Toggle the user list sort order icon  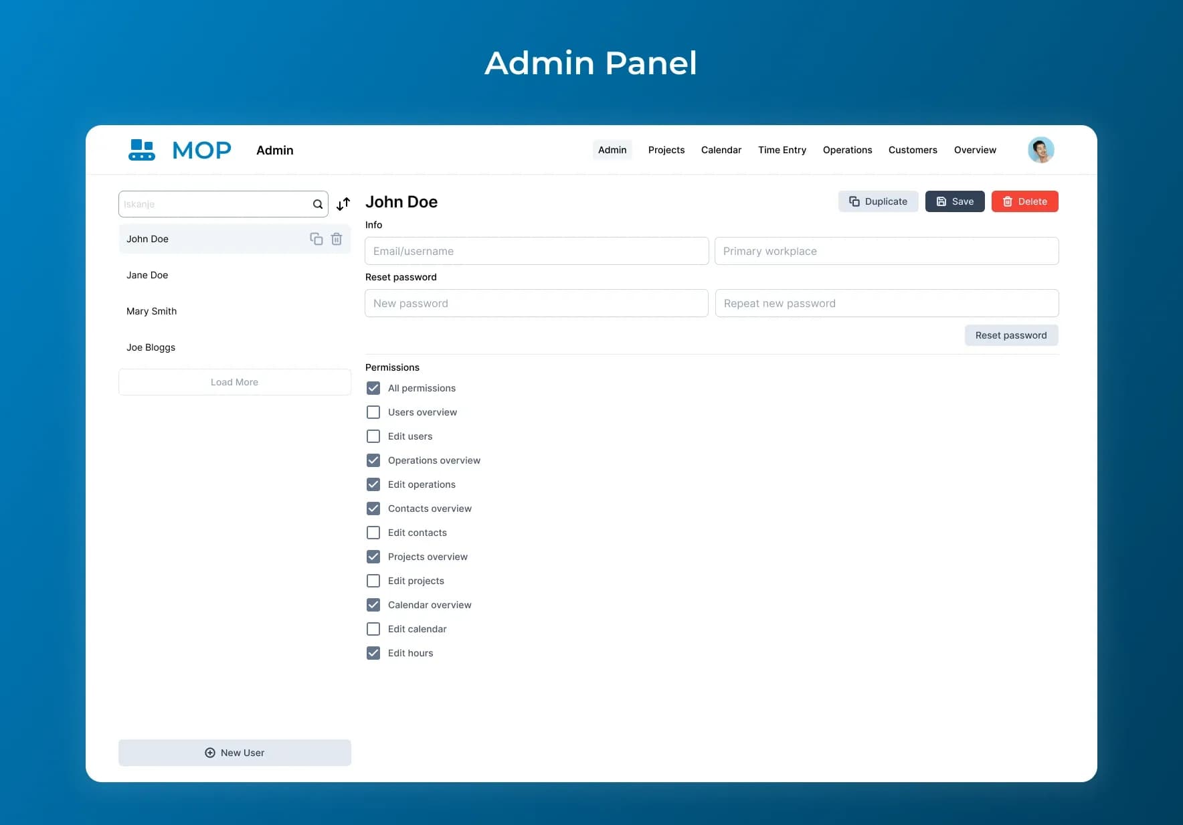tap(343, 204)
